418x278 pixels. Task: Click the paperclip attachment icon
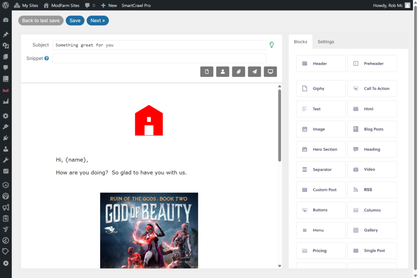pyautogui.click(x=238, y=72)
